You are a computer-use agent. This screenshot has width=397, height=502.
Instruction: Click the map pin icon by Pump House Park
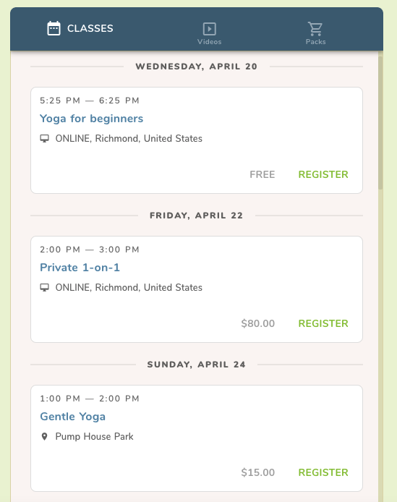[45, 436]
